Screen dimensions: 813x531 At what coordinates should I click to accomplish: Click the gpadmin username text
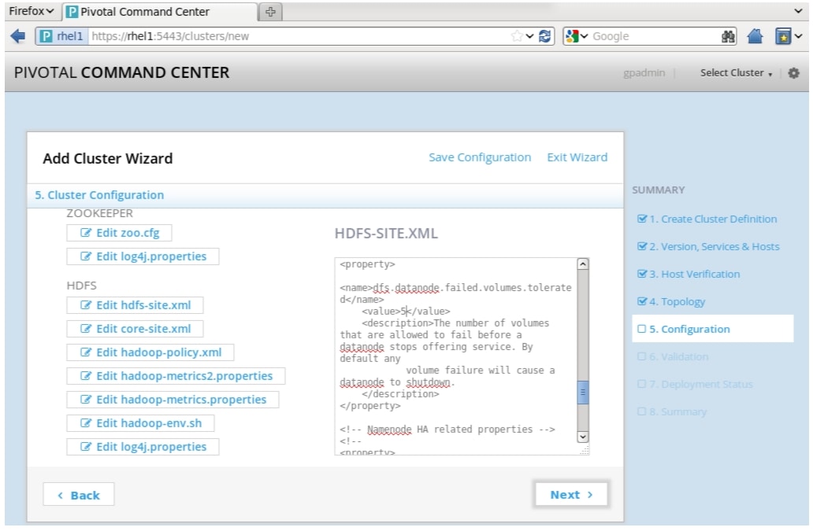tap(644, 73)
